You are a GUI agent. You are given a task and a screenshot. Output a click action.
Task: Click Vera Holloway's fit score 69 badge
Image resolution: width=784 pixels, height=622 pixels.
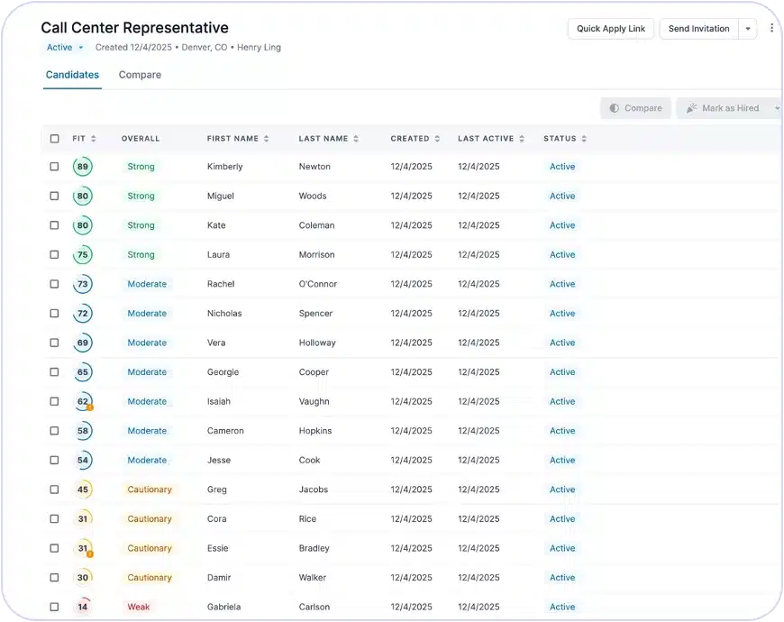pyautogui.click(x=83, y=343)
